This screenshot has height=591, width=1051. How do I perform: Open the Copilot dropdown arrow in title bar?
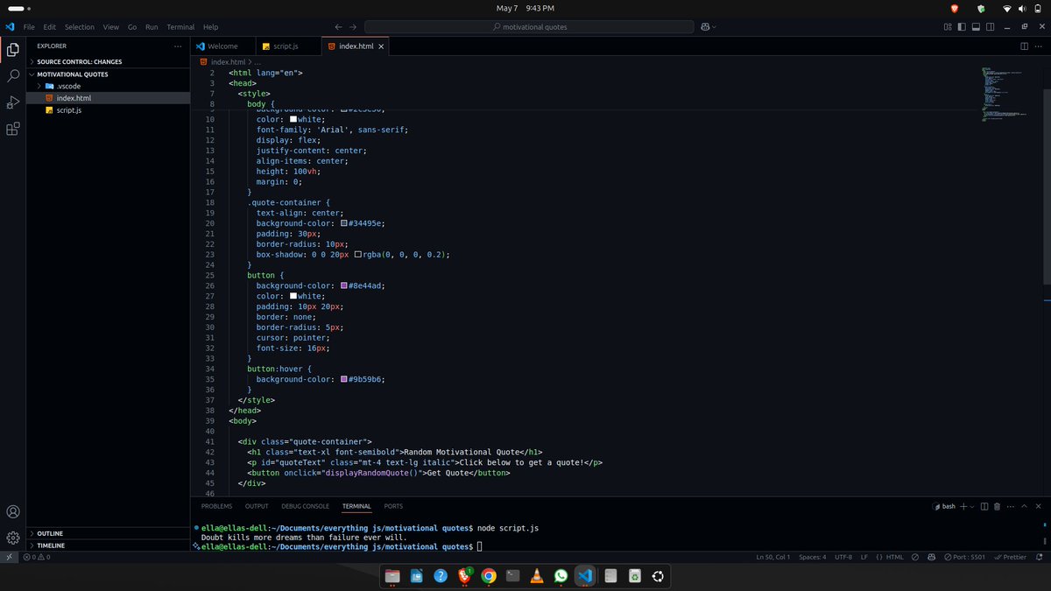coord(715,27)
